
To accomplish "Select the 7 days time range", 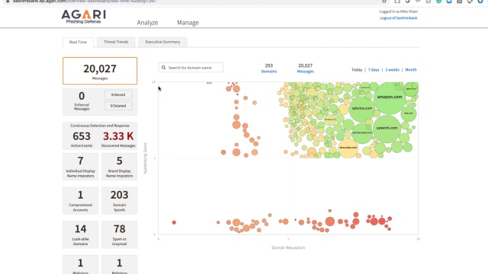I will pyautogui.click(x=374, y=69).
